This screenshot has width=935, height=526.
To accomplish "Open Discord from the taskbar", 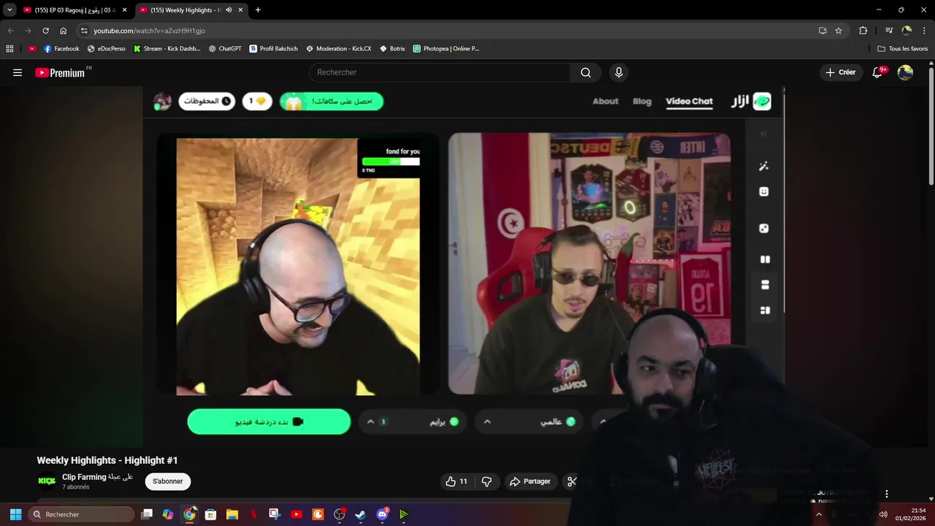I will pyautogui.click(x=382, y=514).
